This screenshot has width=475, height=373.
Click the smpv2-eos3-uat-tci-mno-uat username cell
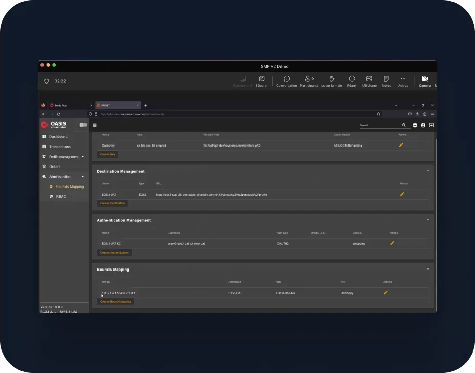point(186,244)
